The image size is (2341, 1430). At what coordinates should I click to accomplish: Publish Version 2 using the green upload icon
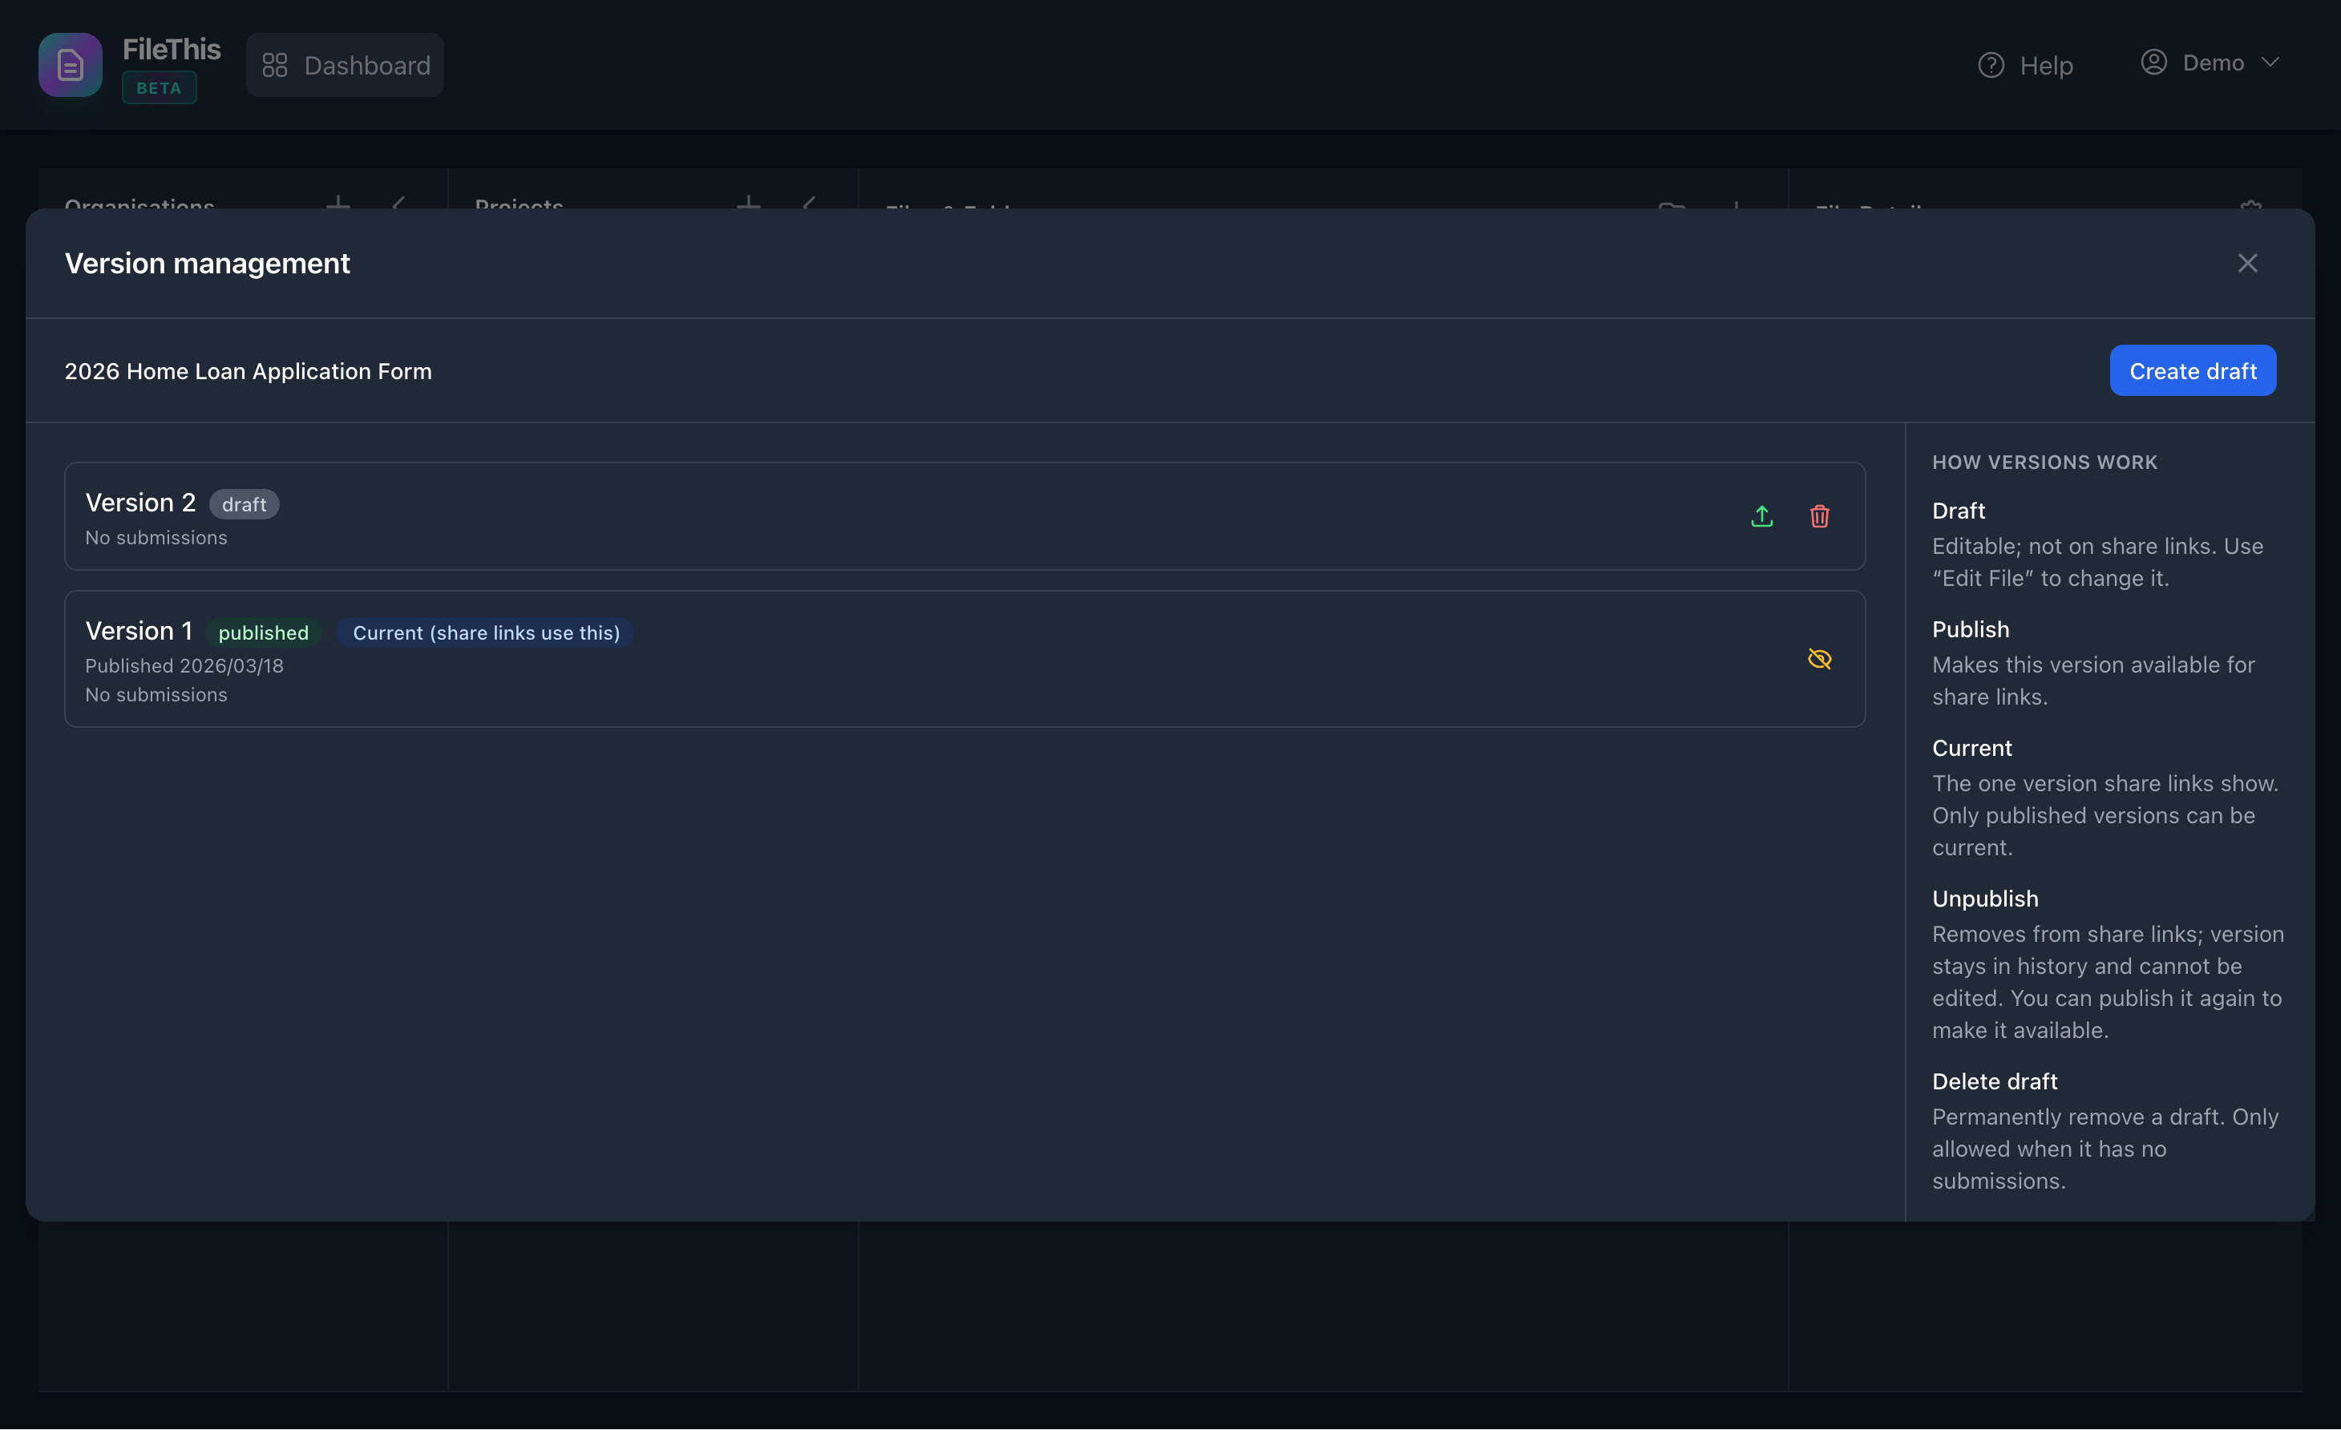click(1761, 516)
